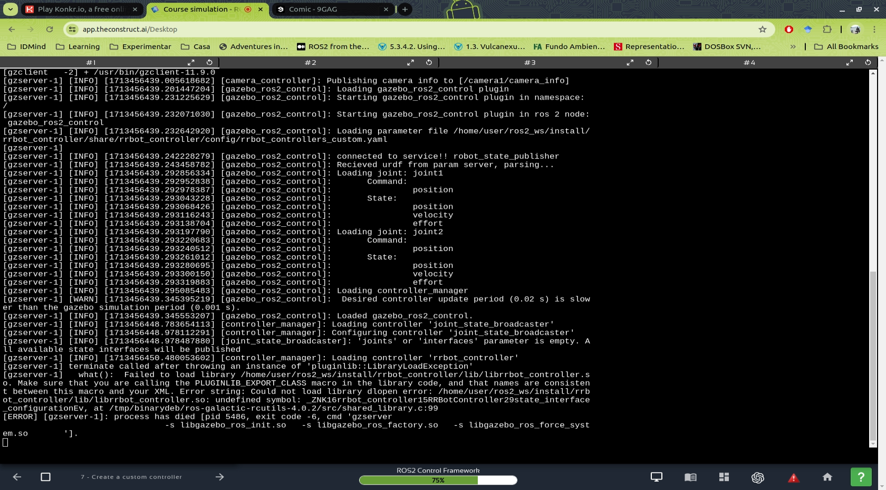886x490 pixels.
Task: Go to the next course unit arrow
Action: pyautogui.click(x=220, y=477)
